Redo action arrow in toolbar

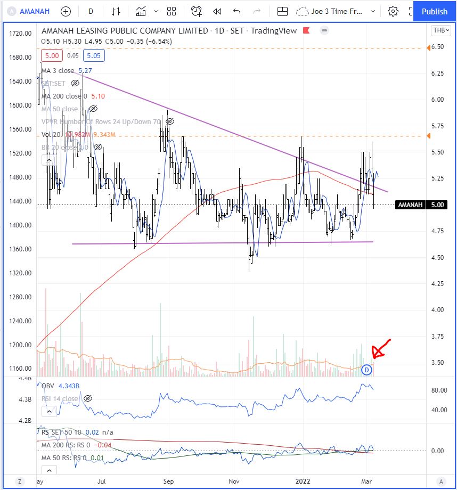point(257,12)
